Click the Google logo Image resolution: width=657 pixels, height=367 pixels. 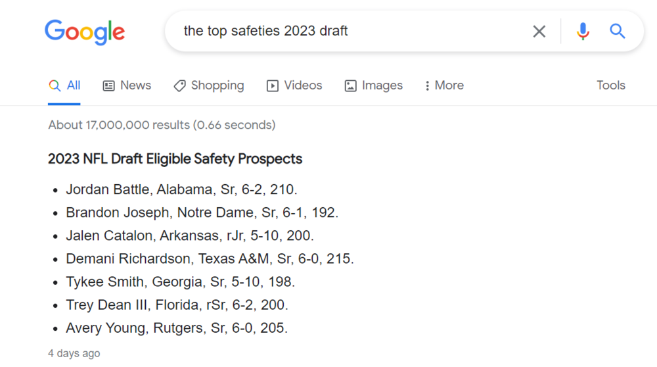pos(85,32)
